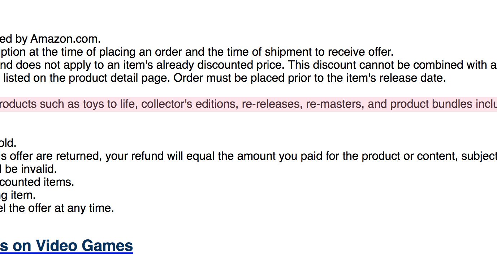The image size is (497, 269).
Task: Click the 'counted items.' line
Action: [37, 182]
